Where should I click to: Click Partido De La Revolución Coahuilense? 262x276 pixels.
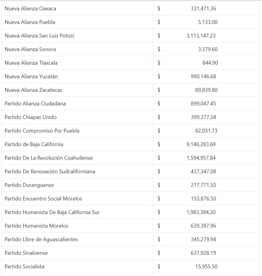[x=49, y=158]
